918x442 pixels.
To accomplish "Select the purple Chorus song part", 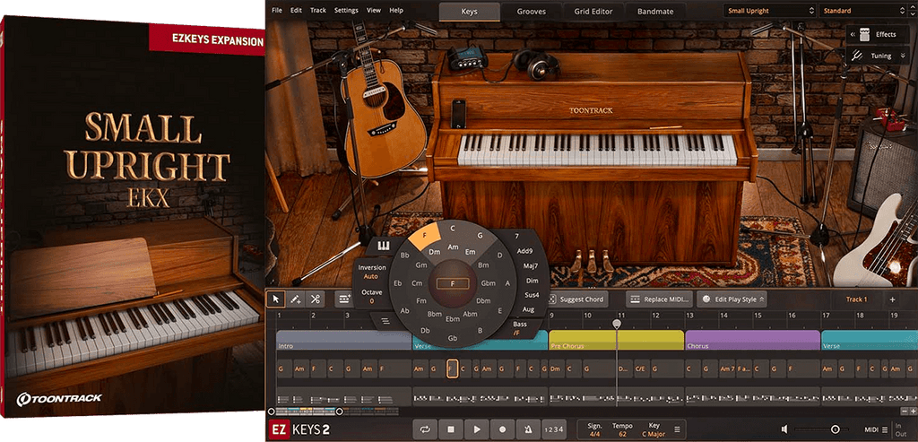I will click(x=752, y=340).
